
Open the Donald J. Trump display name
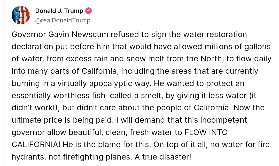(59, 11)
